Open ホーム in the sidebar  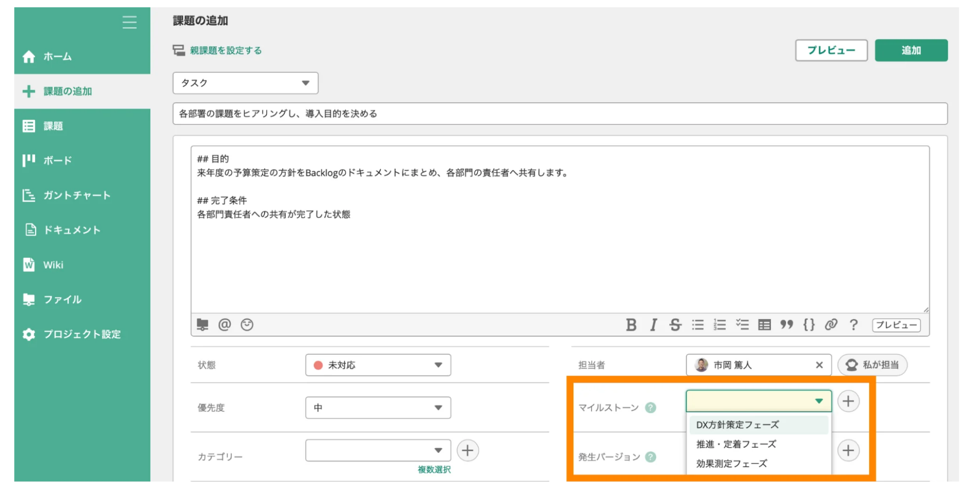pos(82,56)
